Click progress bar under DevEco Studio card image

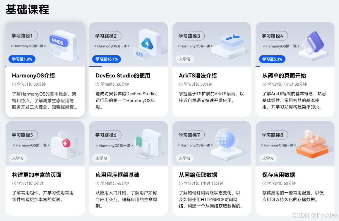pyautogui.click(x=129, y=67)
